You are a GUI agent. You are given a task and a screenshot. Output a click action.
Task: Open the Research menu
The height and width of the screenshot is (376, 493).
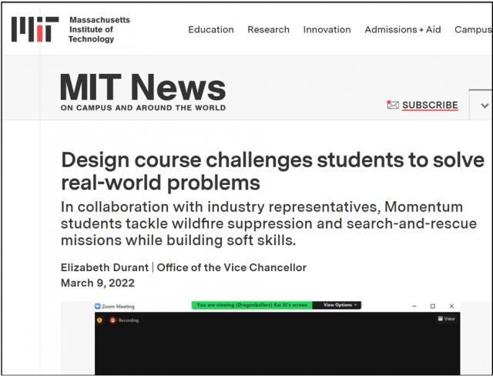(x=268, y=29)
